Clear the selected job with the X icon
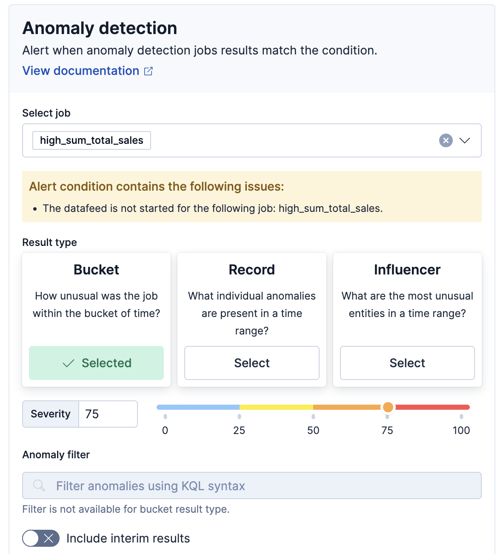The height and width of the screenshot is (554, 503). [x=446, y=140]
